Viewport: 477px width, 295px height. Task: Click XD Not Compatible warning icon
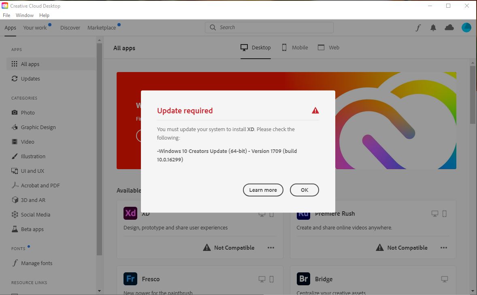(207, 248)
